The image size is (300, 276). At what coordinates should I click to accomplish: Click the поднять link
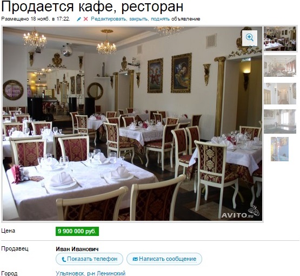tap(160, 19)
